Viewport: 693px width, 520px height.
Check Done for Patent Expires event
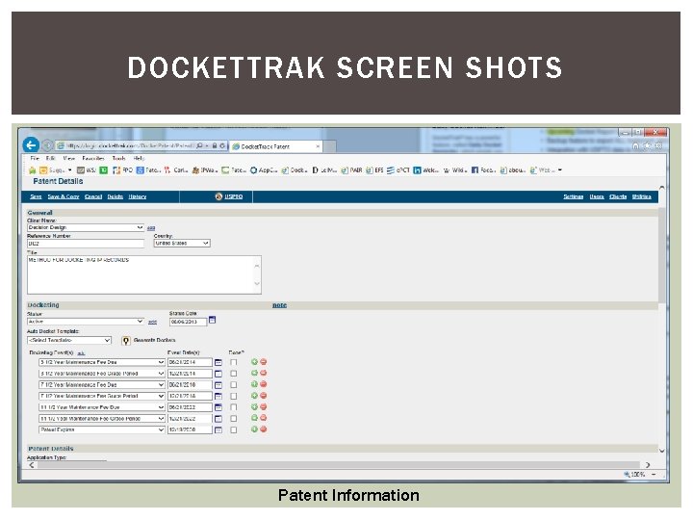[234, 429]
